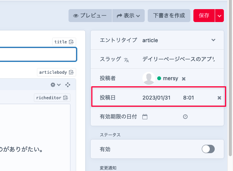Open the expiry time clock picker
This screenshot has width=233, height=171.
click(185, 117)
